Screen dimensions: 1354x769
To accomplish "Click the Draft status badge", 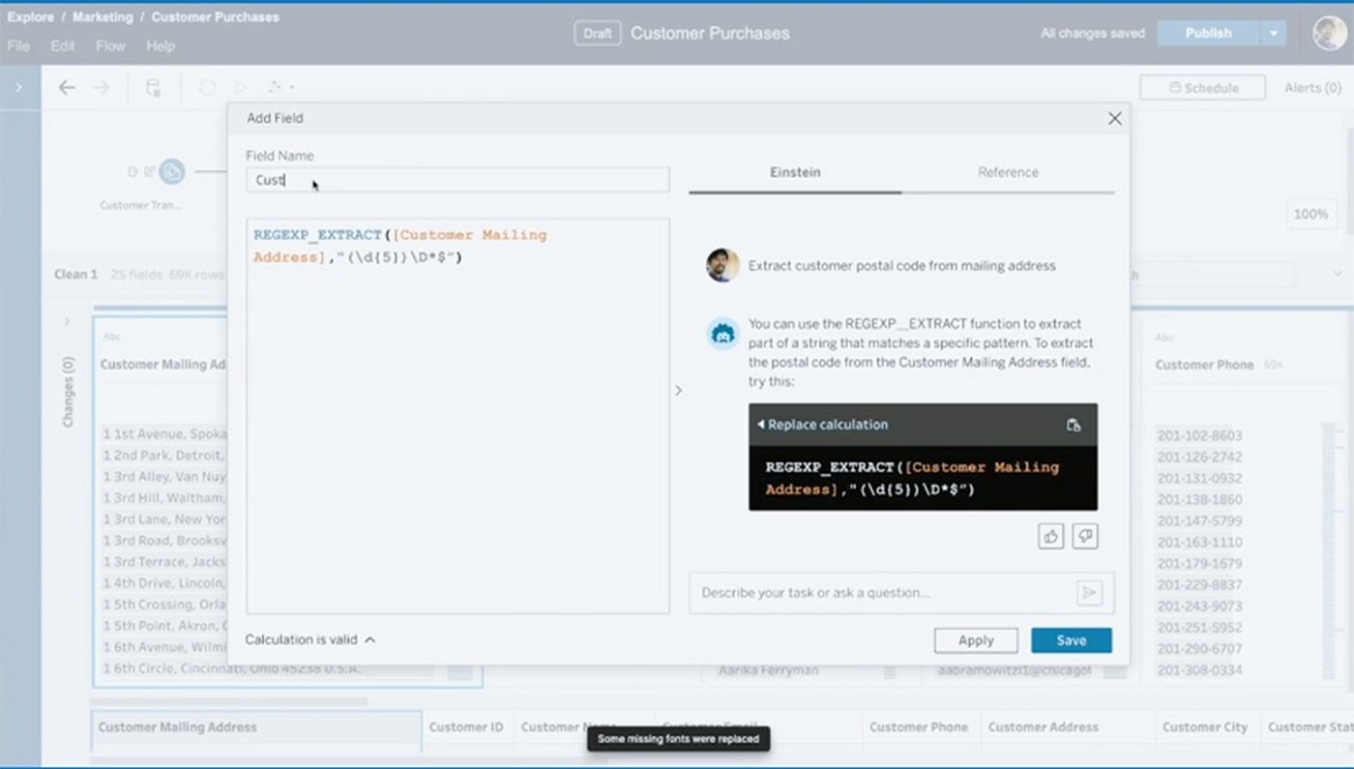I will click(x=597, y=33).
